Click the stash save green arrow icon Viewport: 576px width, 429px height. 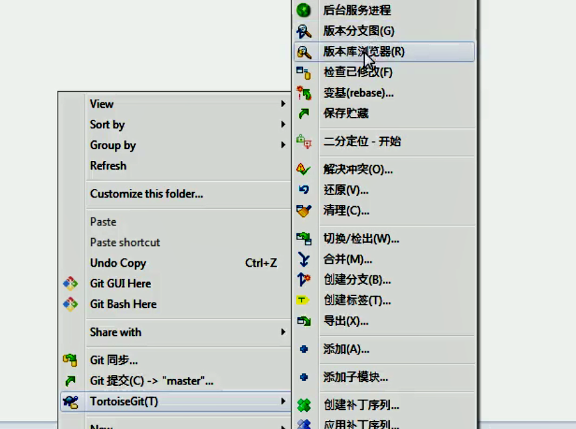[304, 114]
